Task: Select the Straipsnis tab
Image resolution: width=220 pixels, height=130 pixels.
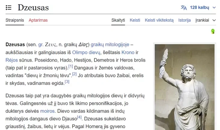Action: click(15, 20)
